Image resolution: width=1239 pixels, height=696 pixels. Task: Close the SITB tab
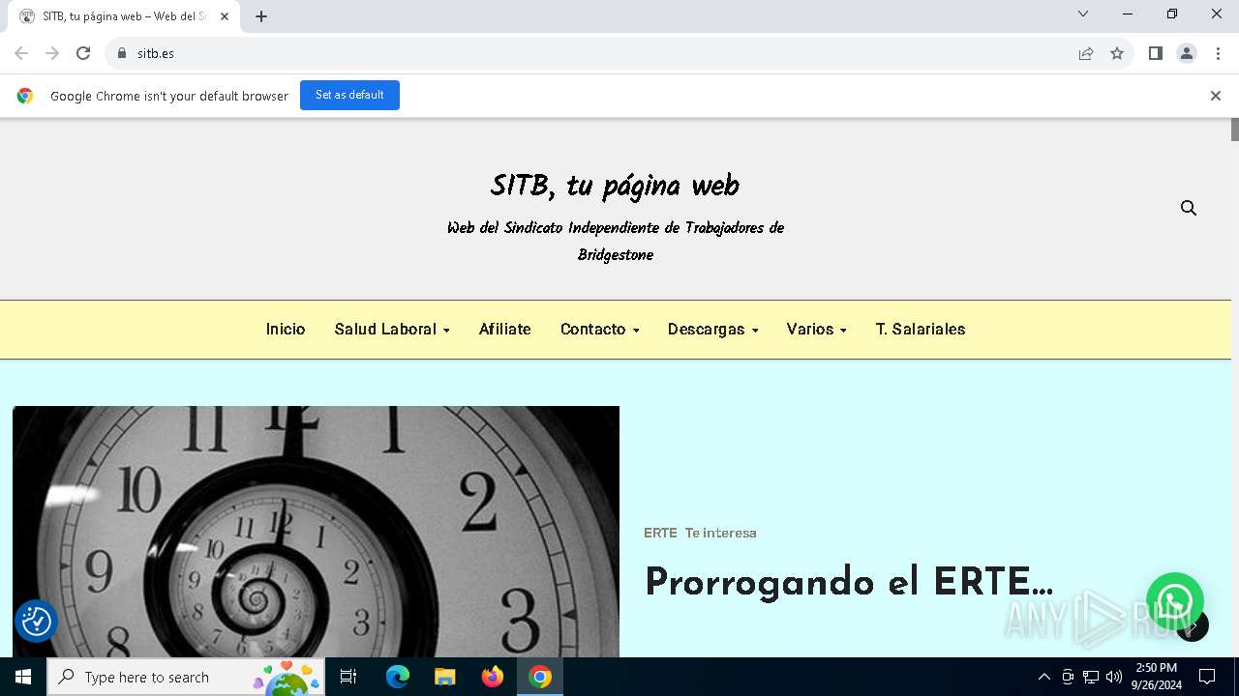225,16
